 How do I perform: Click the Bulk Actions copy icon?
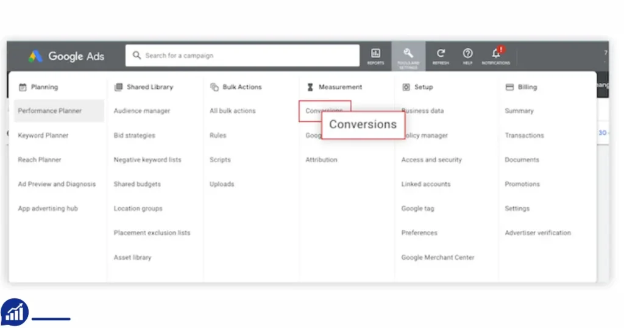[x=214, y=87]
